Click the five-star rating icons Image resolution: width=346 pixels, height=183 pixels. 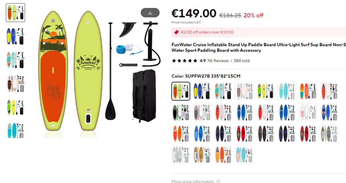pos(184,61)
